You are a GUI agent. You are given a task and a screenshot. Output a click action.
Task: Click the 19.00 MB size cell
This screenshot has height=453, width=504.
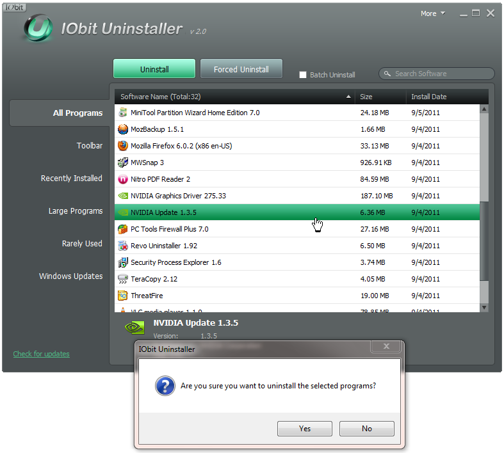coord(375,296)
